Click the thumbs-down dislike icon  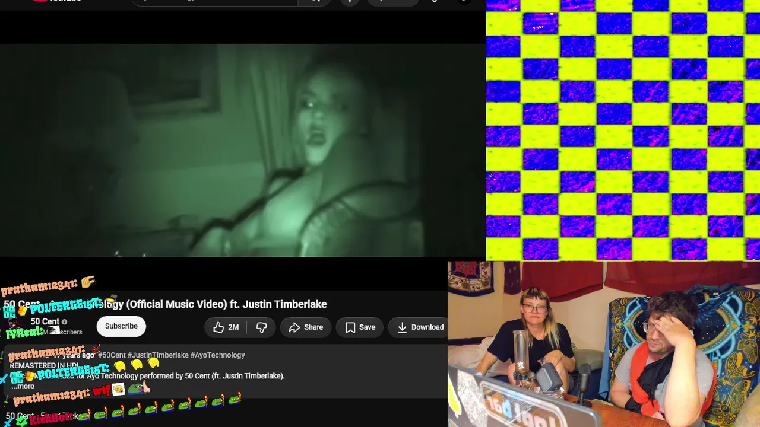[261, 327]
